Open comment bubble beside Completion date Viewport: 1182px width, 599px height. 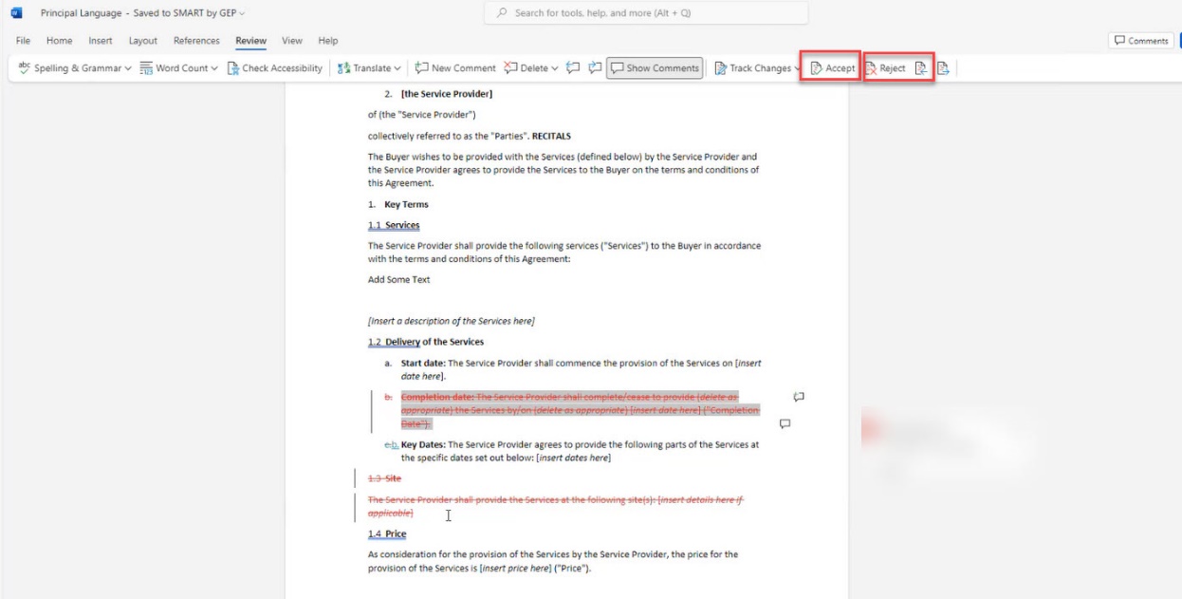pyautogui.click(x=799, y=397)
